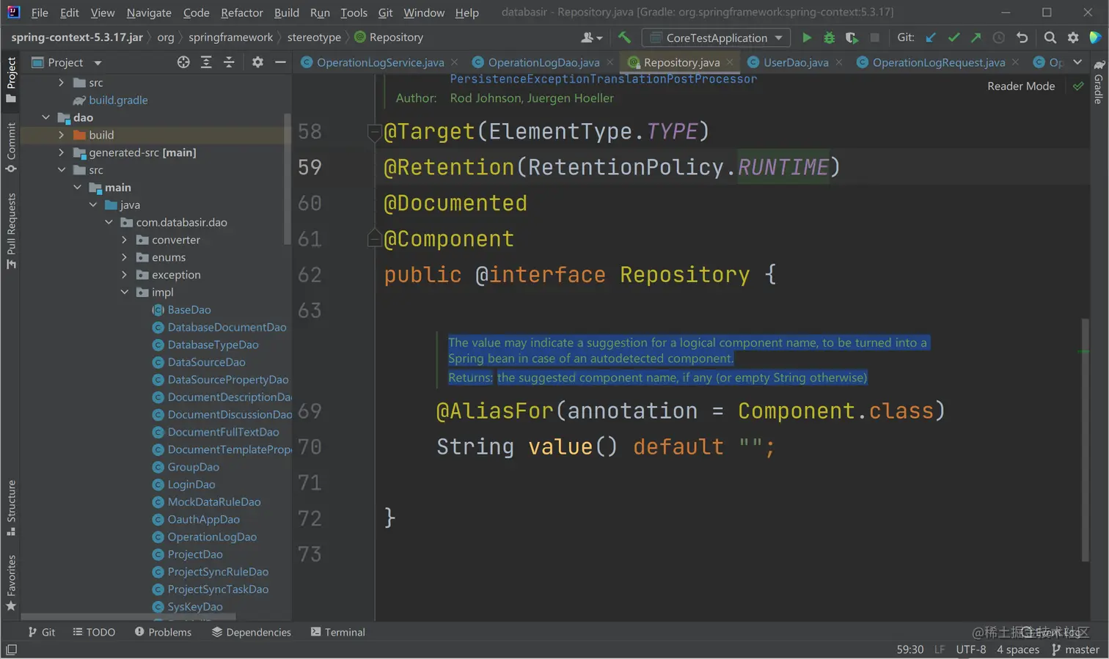Click the master Git branch widget
1109x659 pixels.
[1075, 649]
